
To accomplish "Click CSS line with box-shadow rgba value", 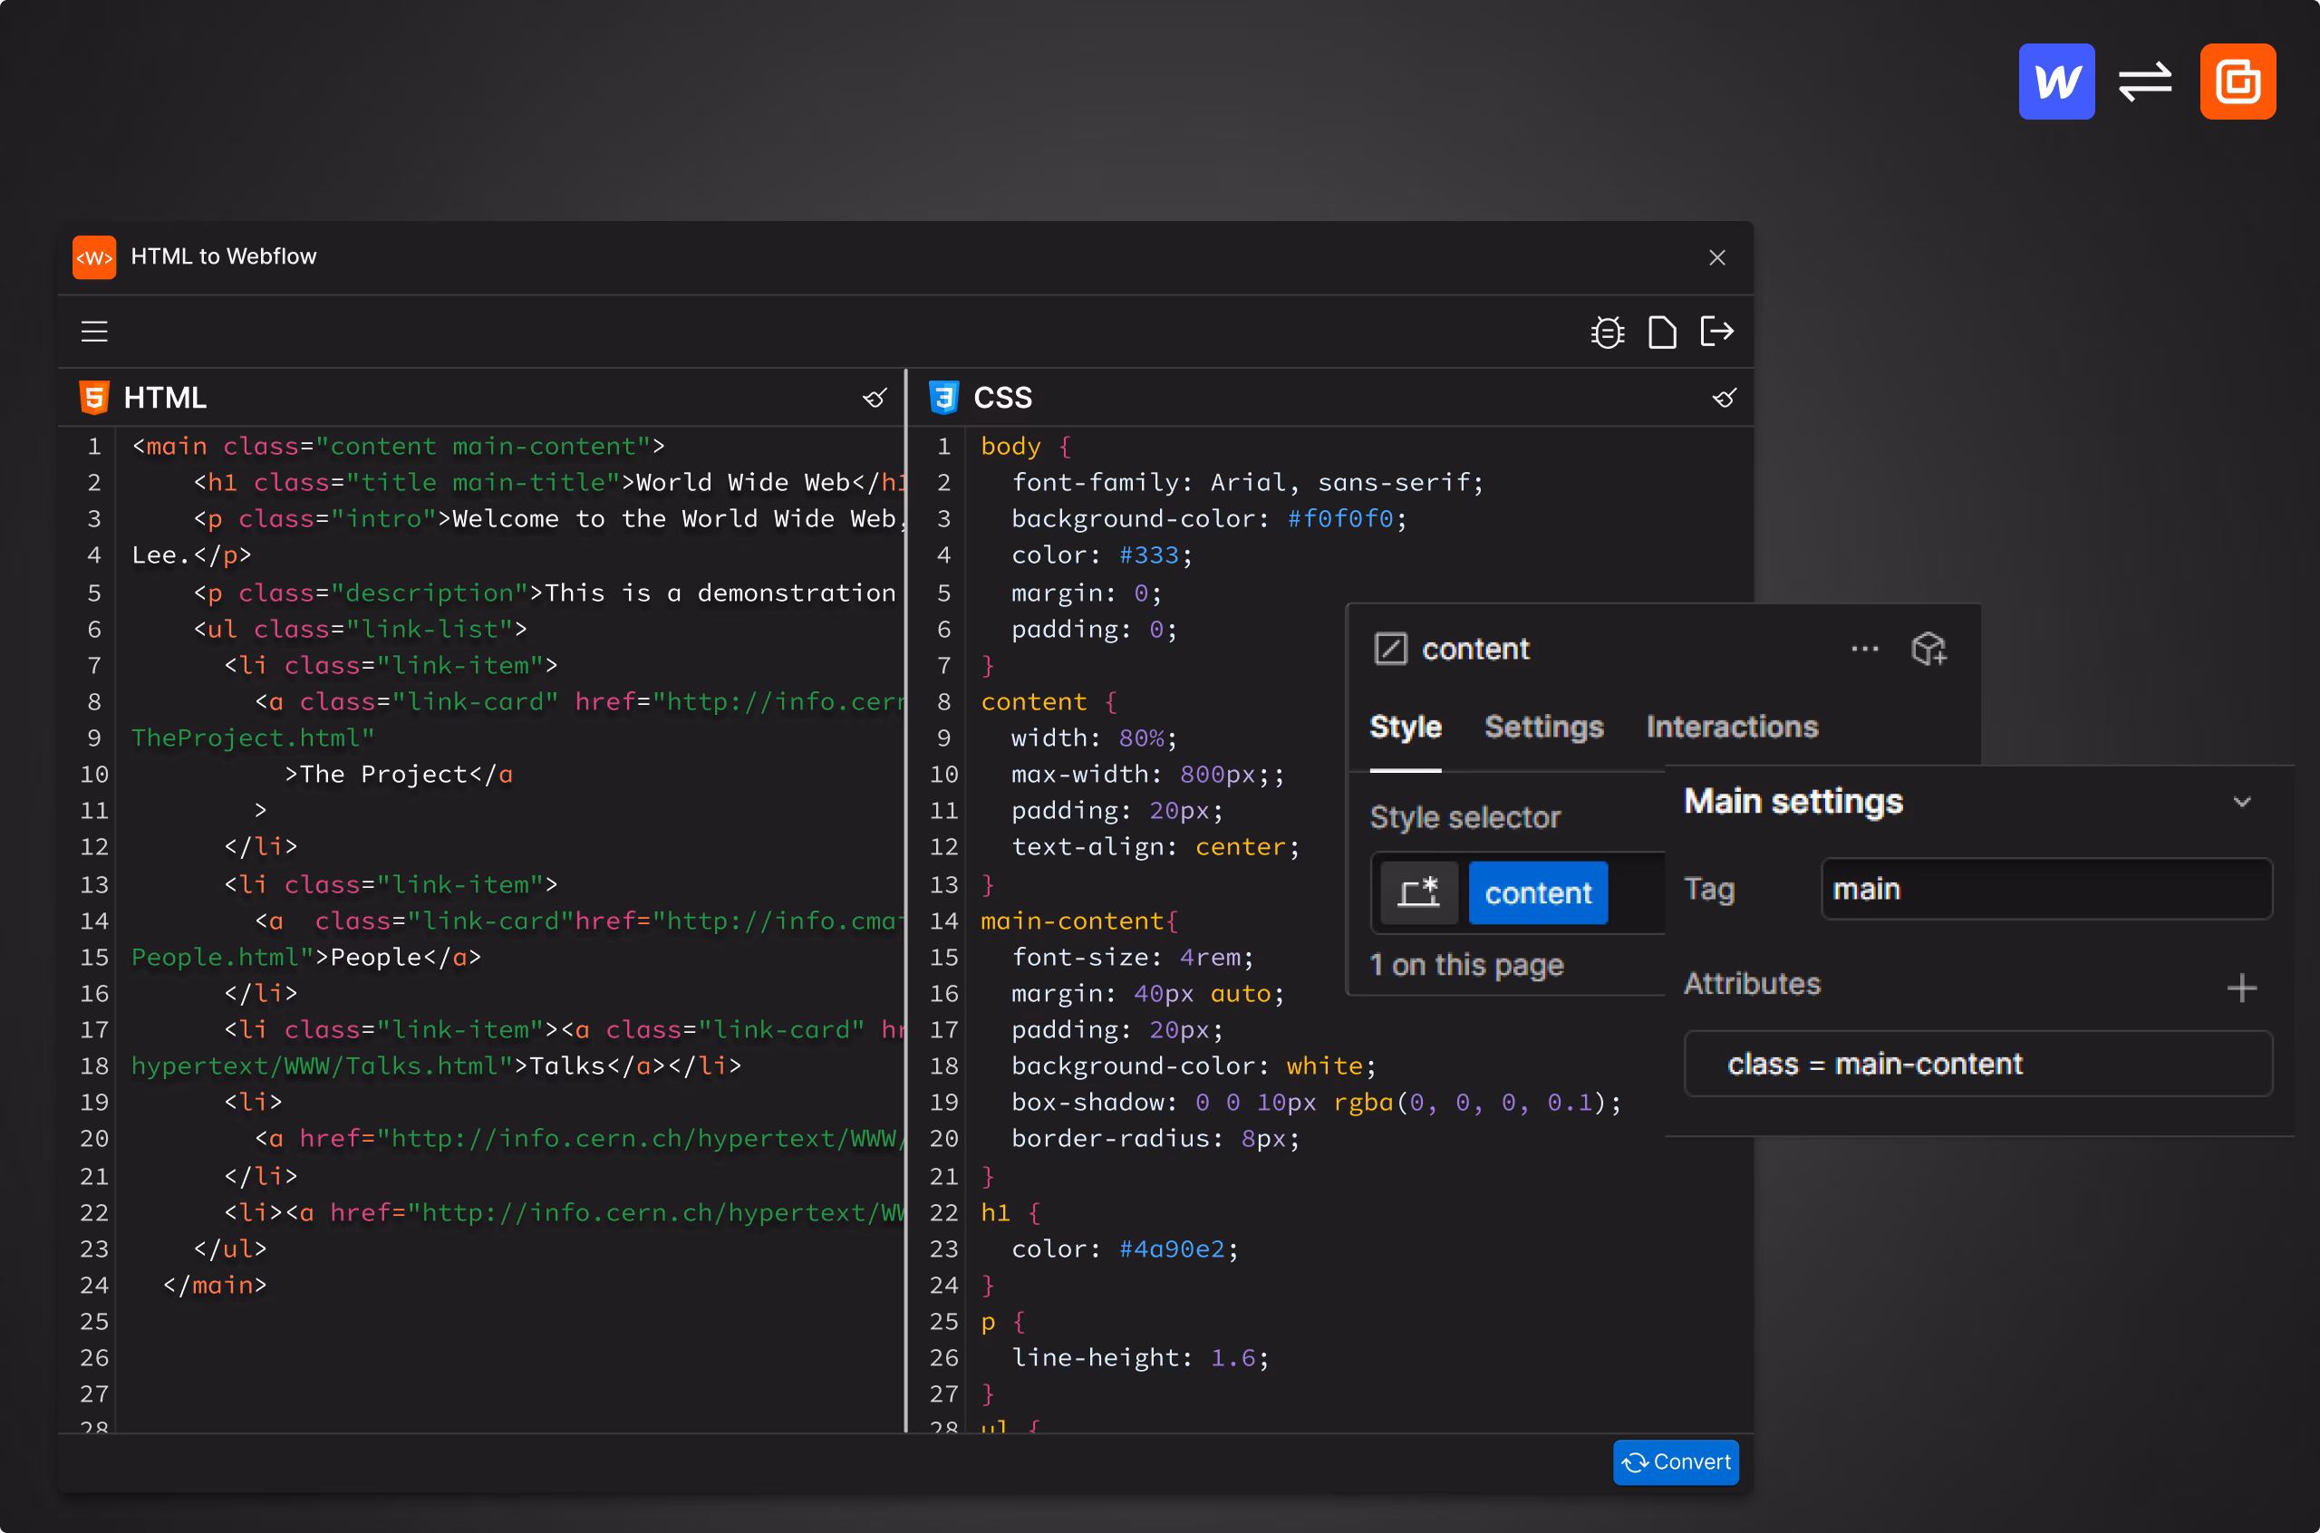I will (1316, 1102).
